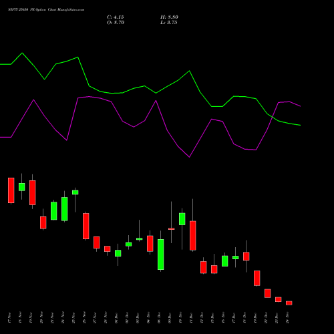Click the last red candlestick for 24 Dec
The width and height of the screenshot is (334, 334).
coord(289,303)
